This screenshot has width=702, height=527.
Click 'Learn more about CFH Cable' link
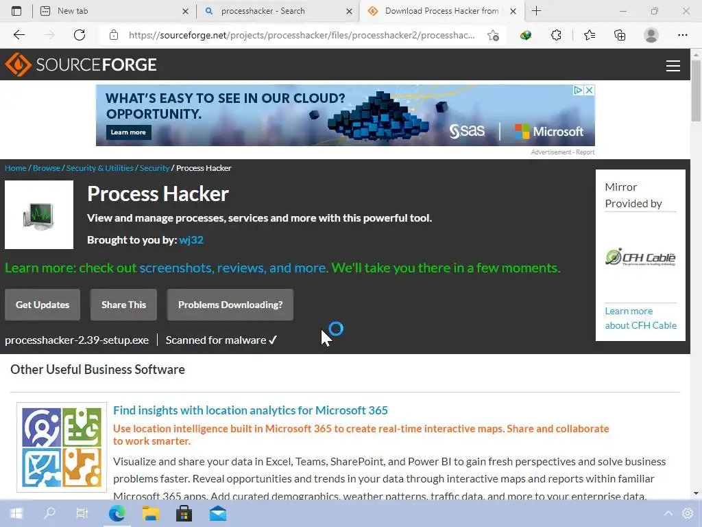640,318
